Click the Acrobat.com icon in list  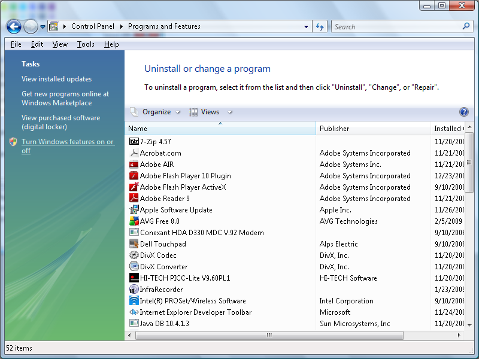(x=134, y=153)
